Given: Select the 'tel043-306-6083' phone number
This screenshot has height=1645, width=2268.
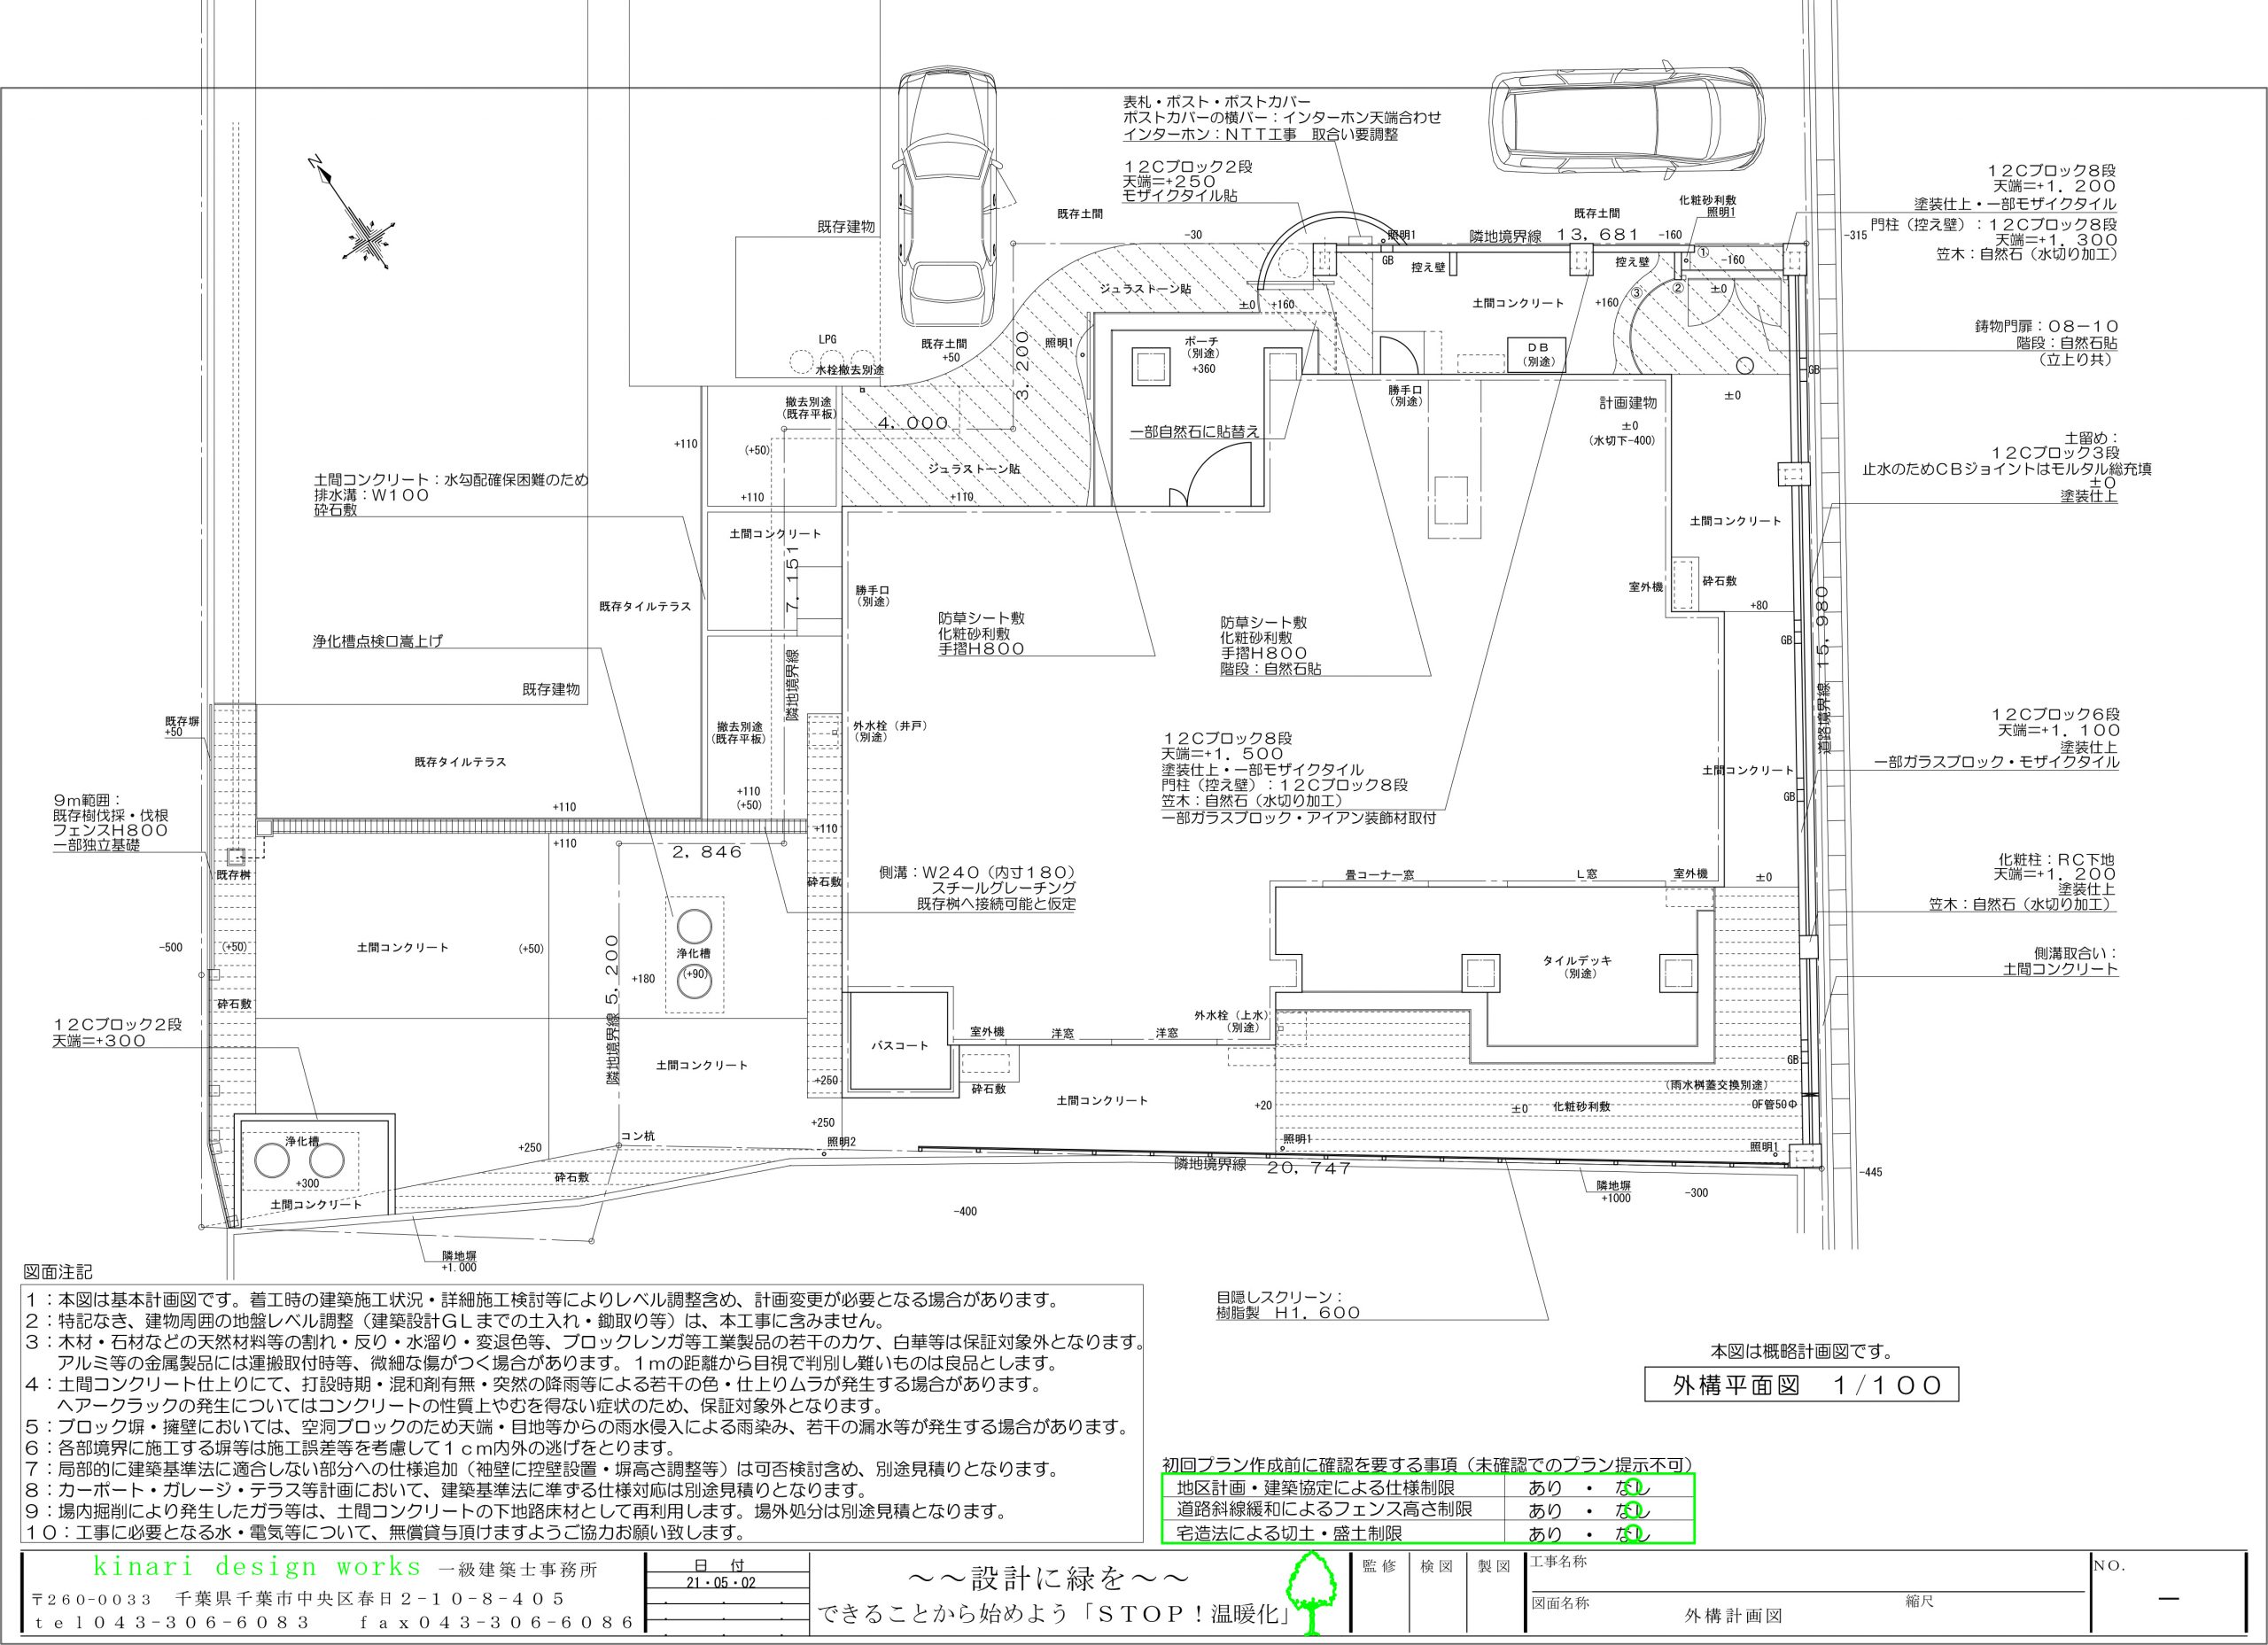Looking at the screenshot, I should point(171,1623).
